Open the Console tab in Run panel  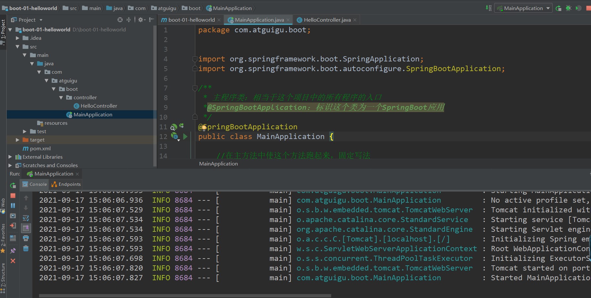point(35,184)
